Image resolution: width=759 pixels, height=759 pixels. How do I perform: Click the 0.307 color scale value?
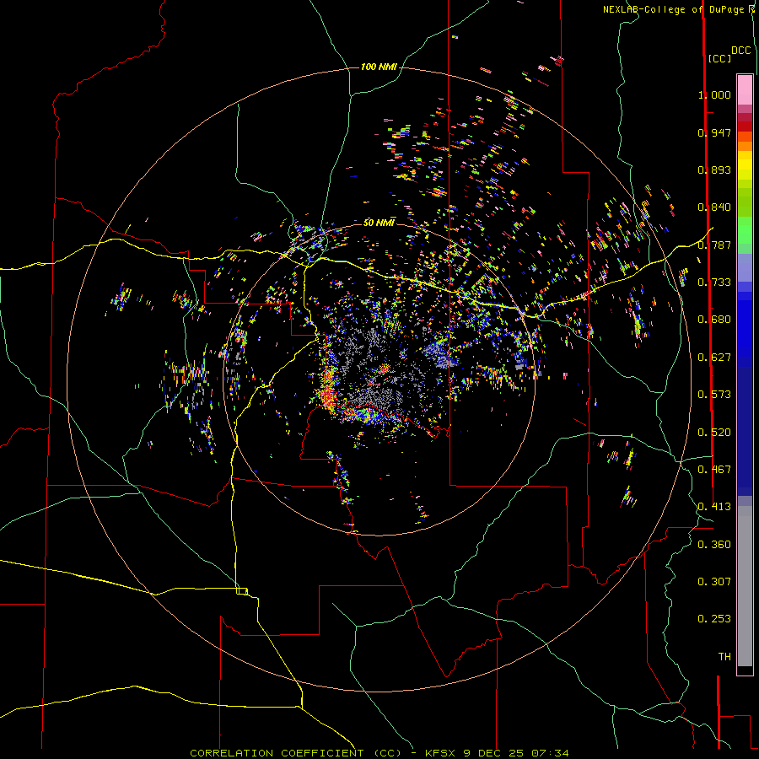[x=714, y=582]
